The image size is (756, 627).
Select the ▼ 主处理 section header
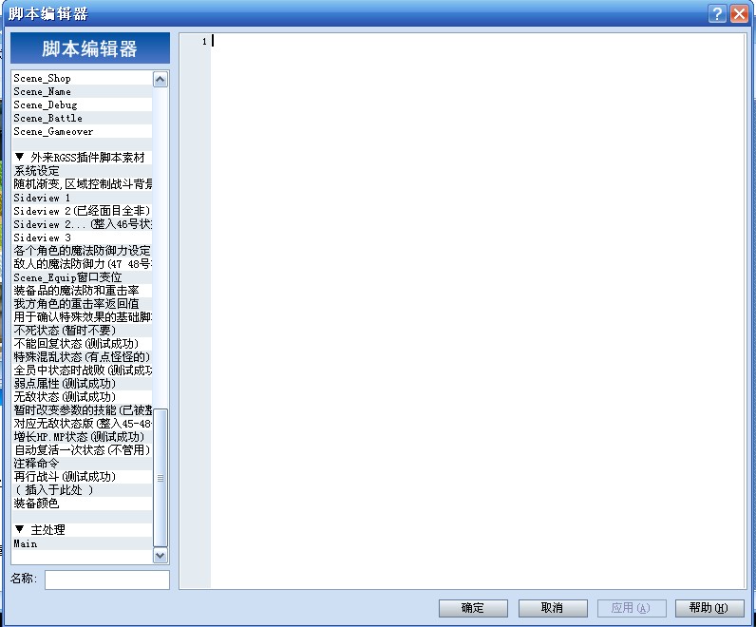pyautogui.click(x=82, y=530)
